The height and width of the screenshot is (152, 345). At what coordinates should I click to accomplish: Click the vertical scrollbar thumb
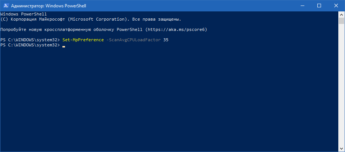tap(342, 21)
